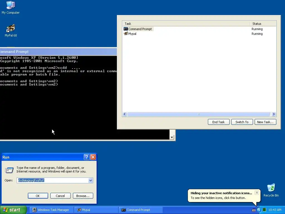285x214 pixels.
Task: Switch to Mypal taskbar button
Action: coord(96,210)
